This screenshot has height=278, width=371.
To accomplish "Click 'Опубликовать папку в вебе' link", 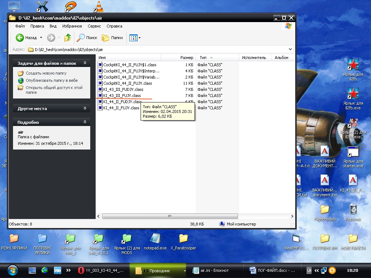I will (x=51, y=80).
